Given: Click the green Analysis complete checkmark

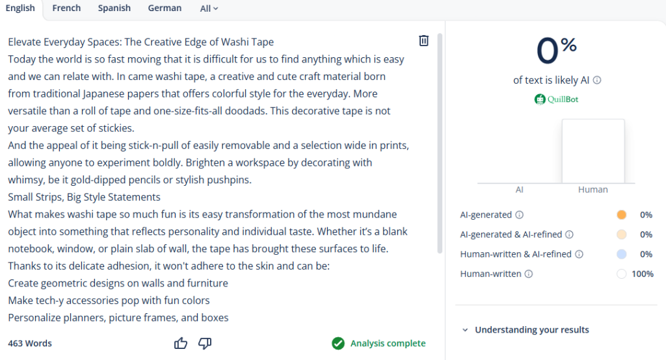Looking at the screenshot, I should coord(338,343).
